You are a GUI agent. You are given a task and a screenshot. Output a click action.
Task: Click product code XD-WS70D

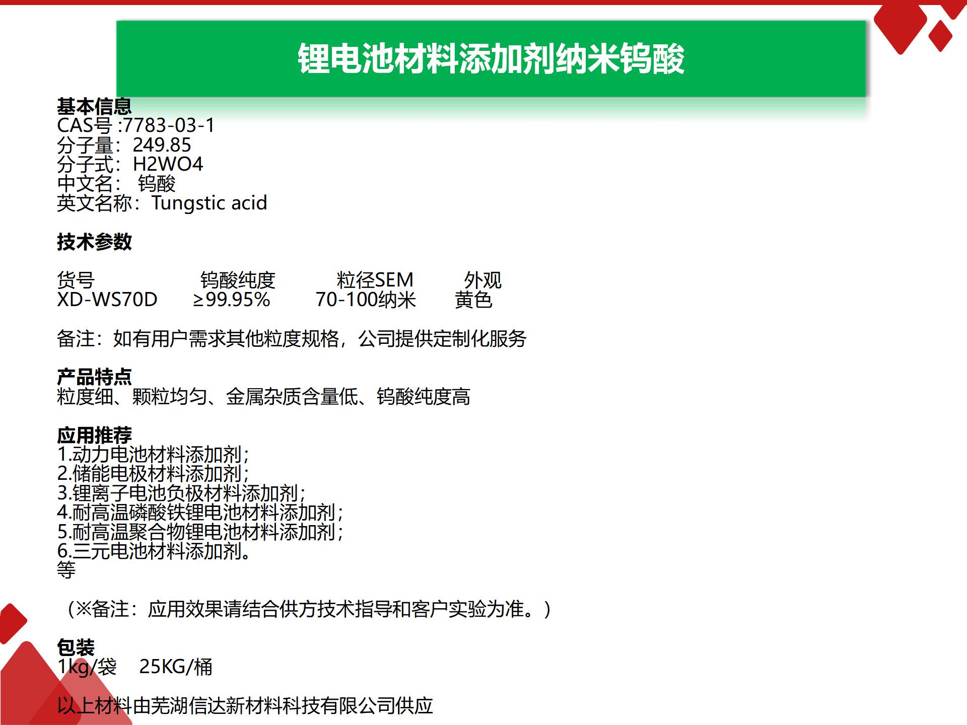click(x=107, y=300)
